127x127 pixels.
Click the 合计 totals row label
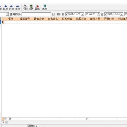point(8,119)
